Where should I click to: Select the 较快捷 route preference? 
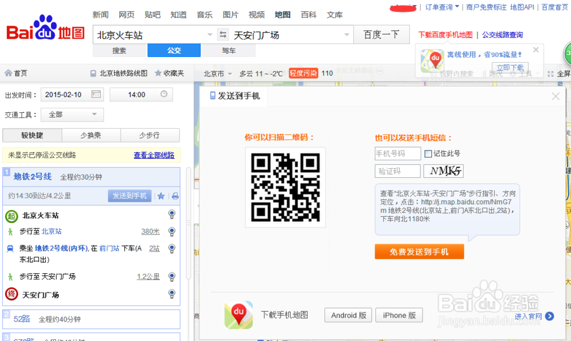(x=32, y=135)
